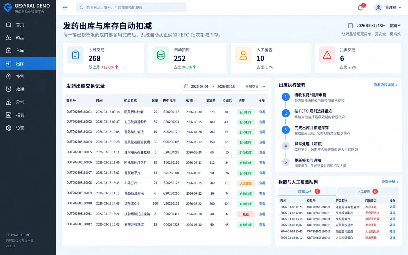The image size is (408, 255).
Task: Click the 补货 restock icon in sidebar
Action: click(9, 76)
